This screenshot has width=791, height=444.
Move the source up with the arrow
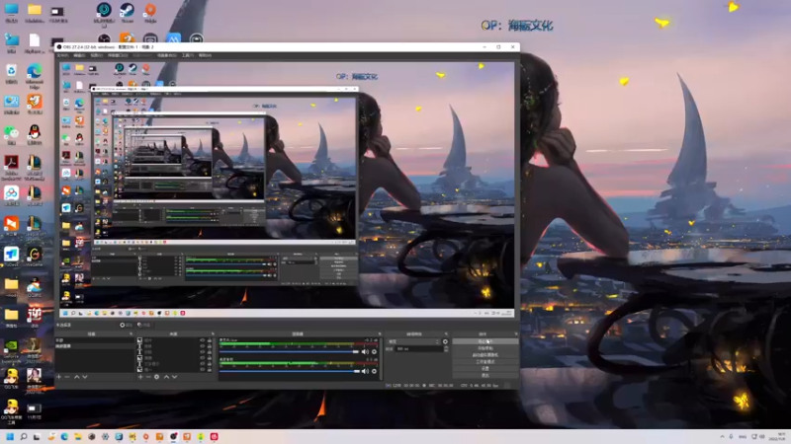tap(166, 377)
